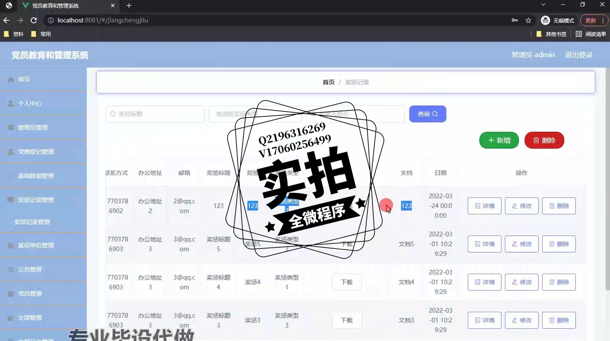This screenshot has width=610, height=341.
Task: Click email cell 2@qq.com
Action: (184, 206)
